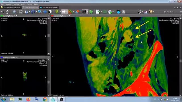The width and height of the screenshot is (182, 102).
Task: Click the sagittal view thumbnail image
Action: pyautogui.click(x=25, y=76)
